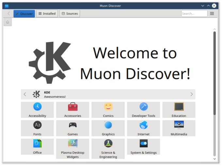
Task: Click the vertical scrollbar handle
Action: [214, 73]
